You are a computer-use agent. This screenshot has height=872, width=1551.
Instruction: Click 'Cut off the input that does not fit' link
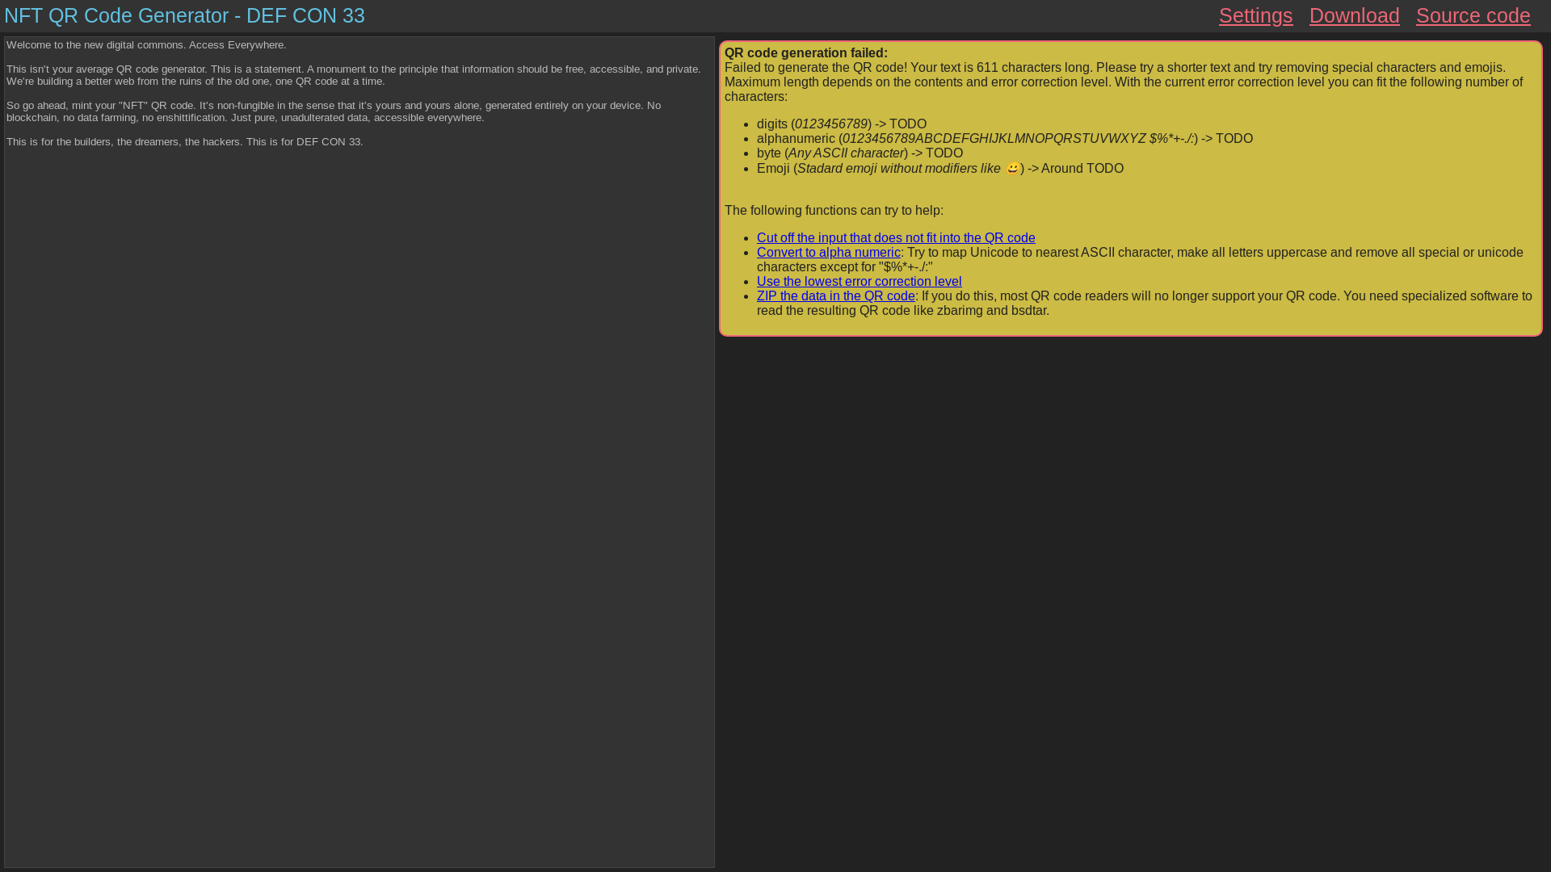point(896,237)
